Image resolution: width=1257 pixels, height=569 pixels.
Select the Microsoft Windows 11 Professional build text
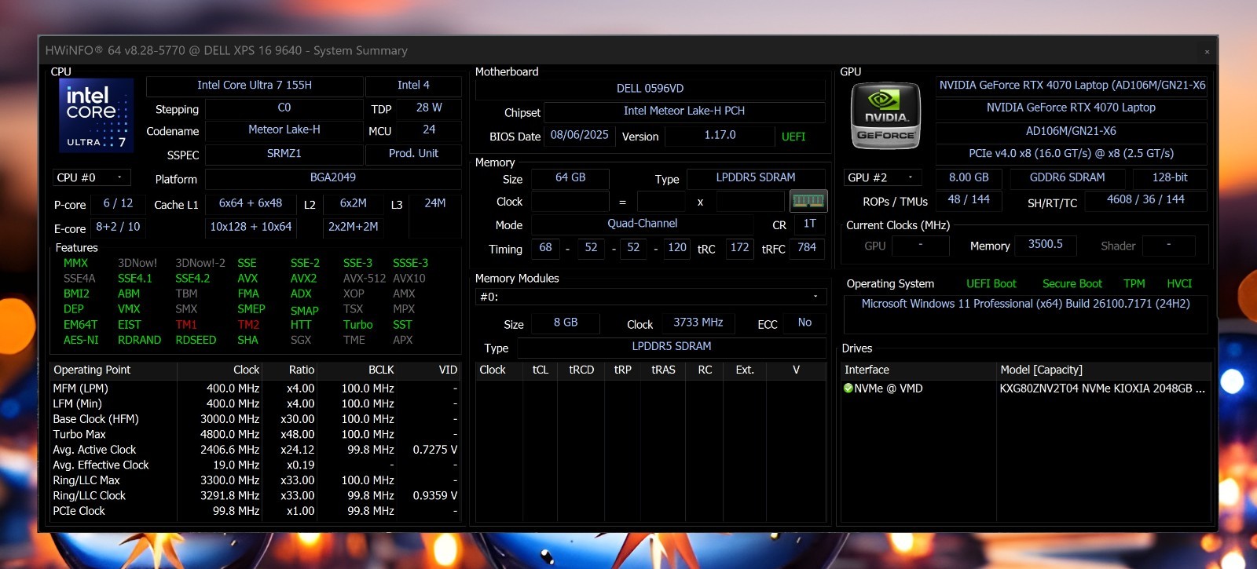click(1025, 304)
